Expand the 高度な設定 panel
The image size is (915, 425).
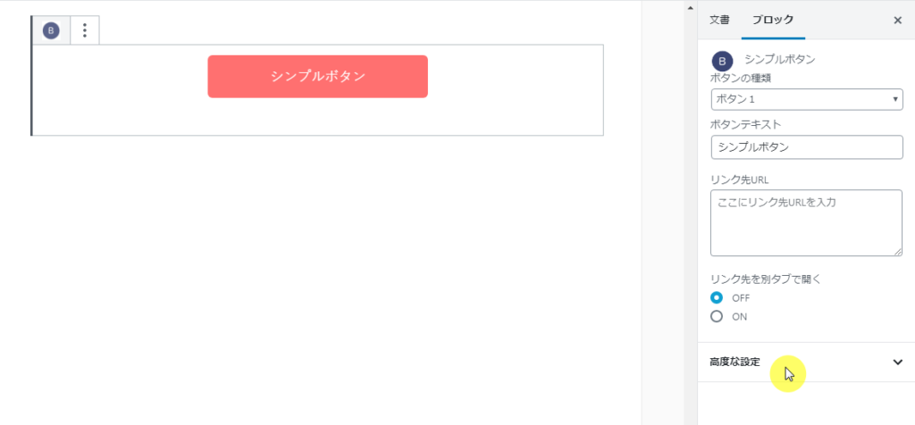click(x=806, y=362)
